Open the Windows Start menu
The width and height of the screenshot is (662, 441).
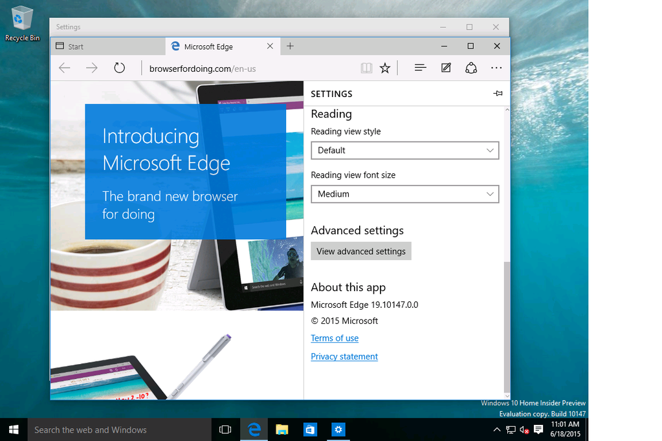(x=14, y=429)
